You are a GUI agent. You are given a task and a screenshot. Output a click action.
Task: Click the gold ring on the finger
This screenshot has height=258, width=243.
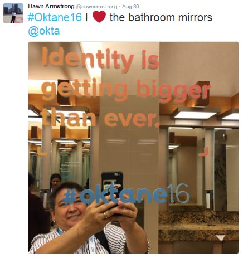tap(105, 216)
